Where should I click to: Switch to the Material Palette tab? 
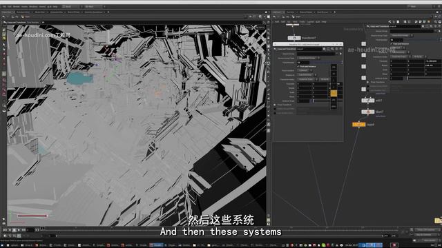[306, 12]
